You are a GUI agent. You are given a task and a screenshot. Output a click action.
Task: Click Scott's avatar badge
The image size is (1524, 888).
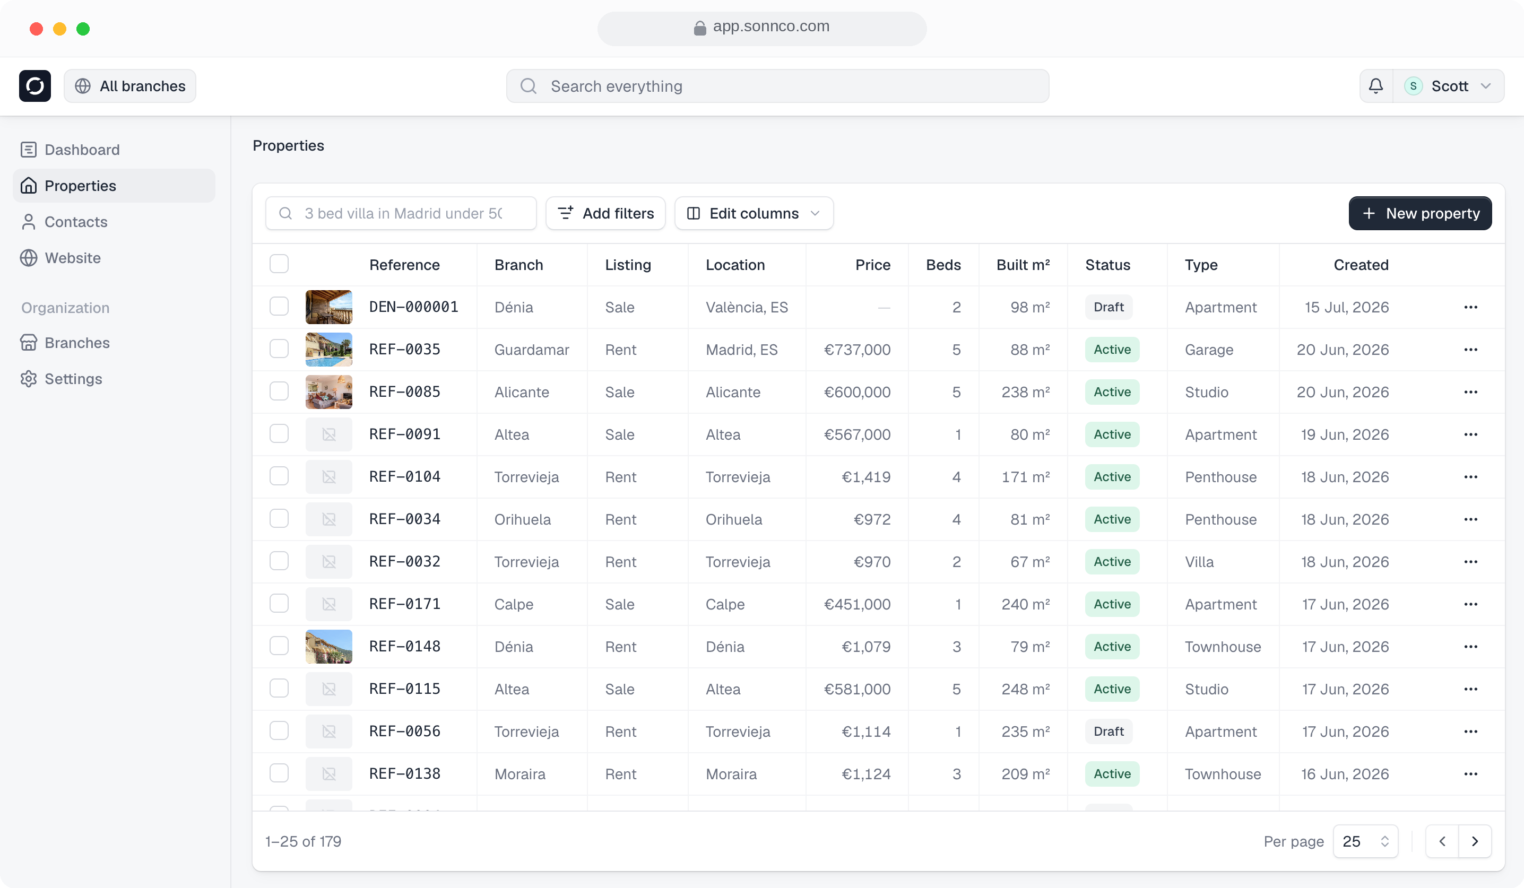[x=1413, y=86]
